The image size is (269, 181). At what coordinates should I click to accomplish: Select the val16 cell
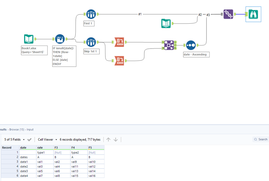96,176
